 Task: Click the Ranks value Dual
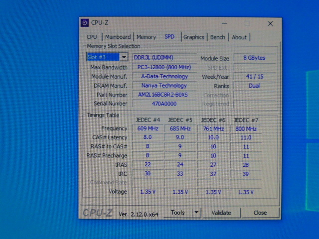click(254, 86)
